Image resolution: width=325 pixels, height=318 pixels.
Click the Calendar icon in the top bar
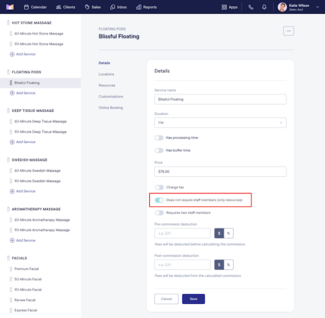(26, 7)
